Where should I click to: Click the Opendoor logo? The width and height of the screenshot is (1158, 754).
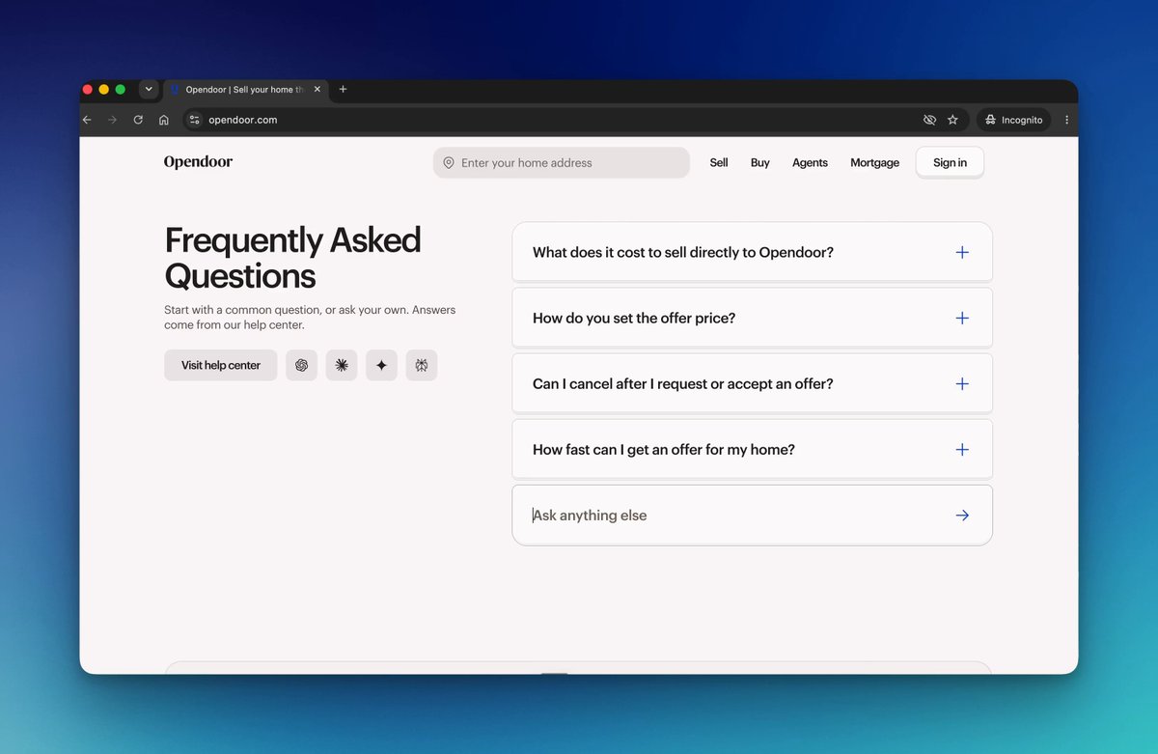[198, 162]
